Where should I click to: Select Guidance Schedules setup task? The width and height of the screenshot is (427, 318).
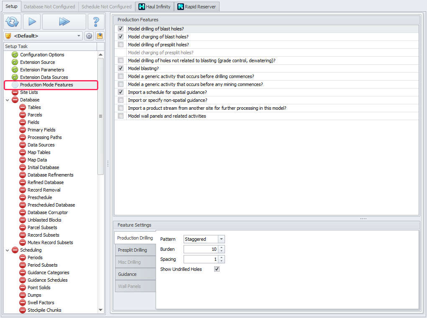coord(47,280)
